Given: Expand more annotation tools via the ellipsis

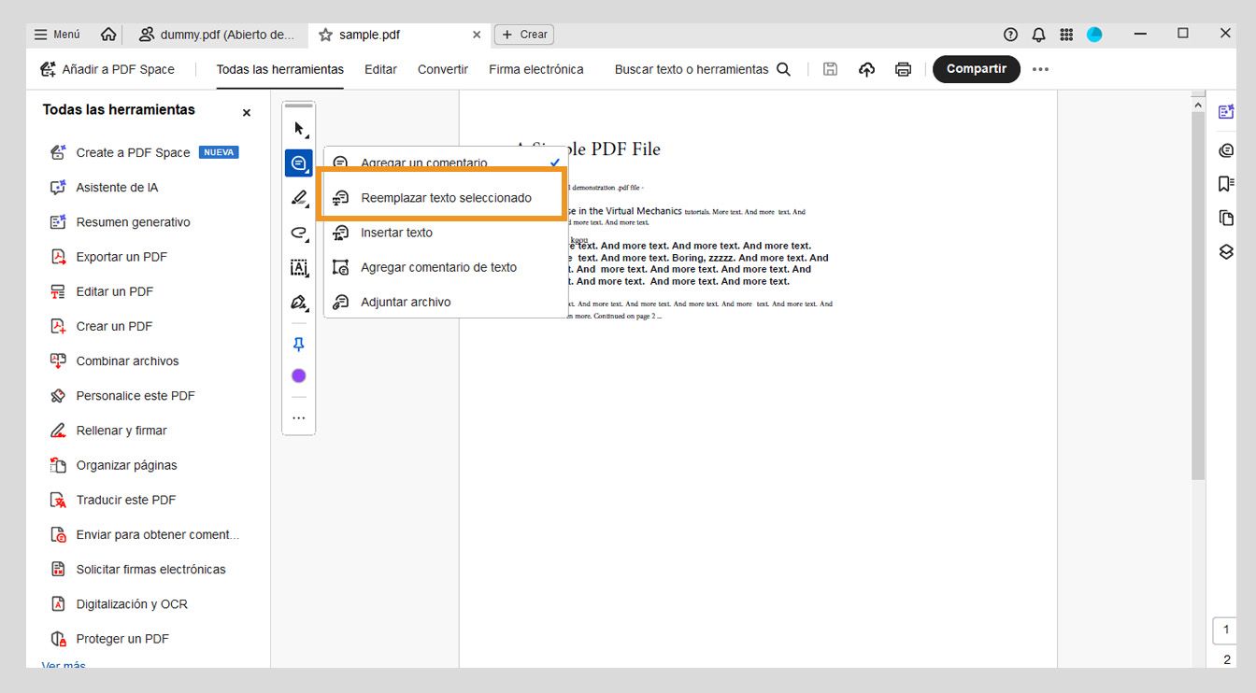Looking at the screenshot, I should pyautogui.click(x=298, y=417).
